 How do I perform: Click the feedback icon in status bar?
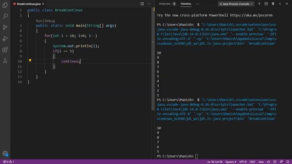pyautogui.click(x=281, y=162)
